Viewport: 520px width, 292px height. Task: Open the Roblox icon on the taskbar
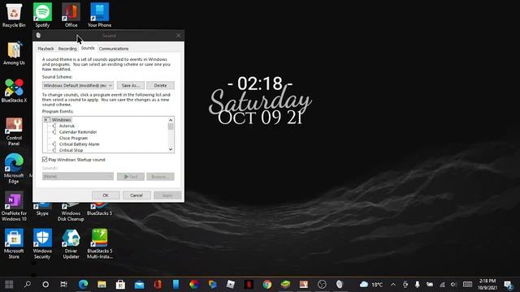pos(231,284)
